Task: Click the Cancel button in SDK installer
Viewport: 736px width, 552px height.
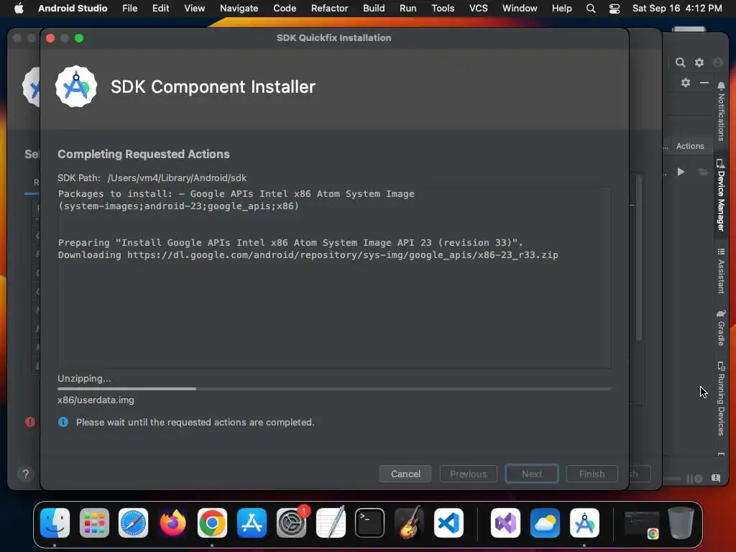Action: [405, 474]
